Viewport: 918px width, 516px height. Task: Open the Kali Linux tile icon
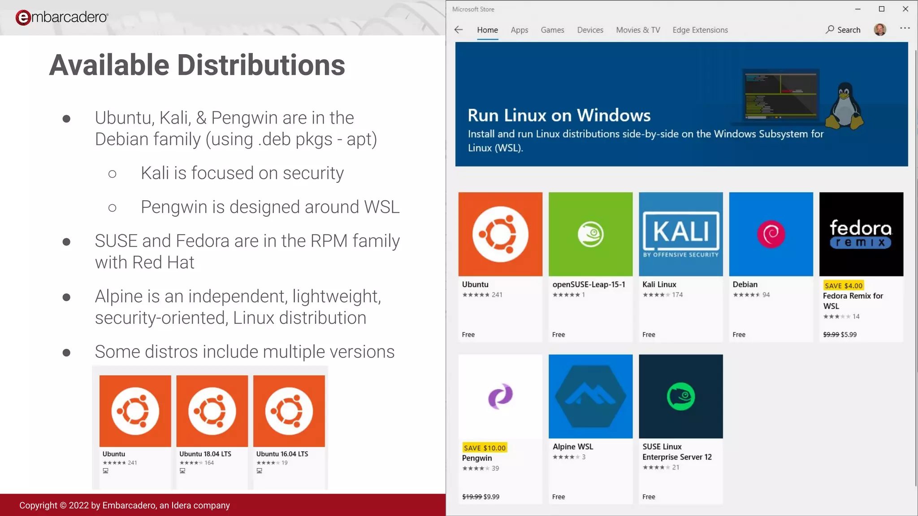(681, 234)
